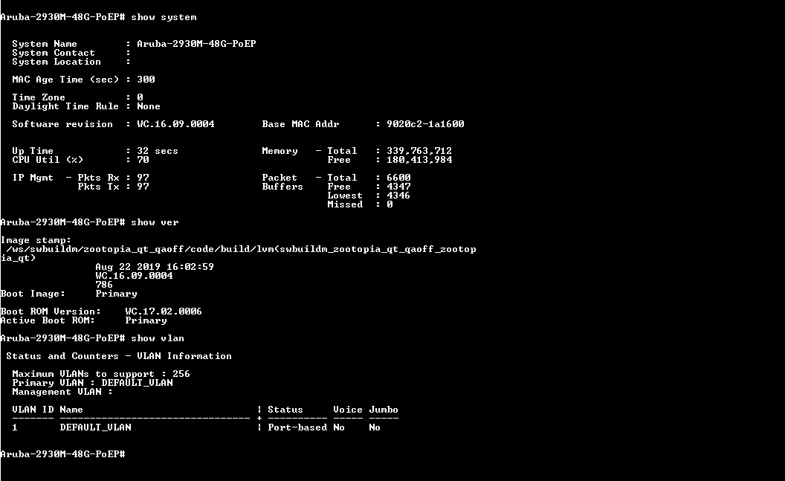
Task: Click Packet Buffers Missed value 0
Action: coord(390,204)
